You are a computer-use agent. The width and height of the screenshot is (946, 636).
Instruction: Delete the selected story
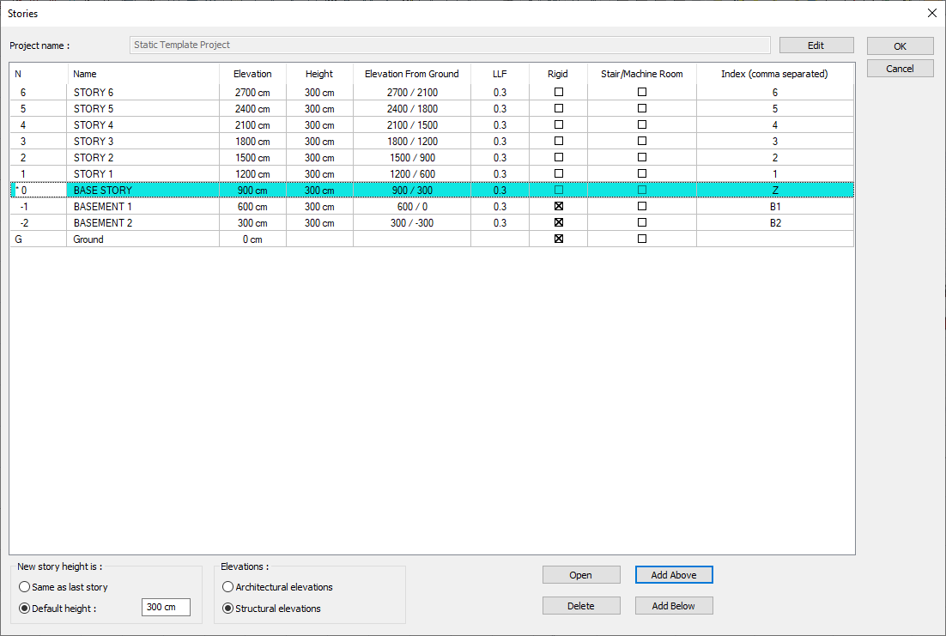click(580, 606)
